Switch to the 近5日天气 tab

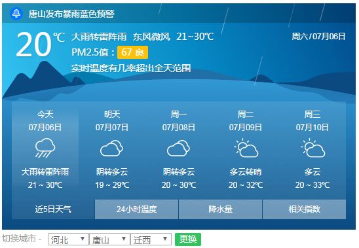coord(53,209)
